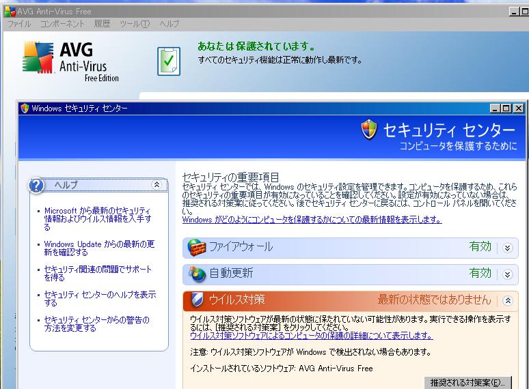Click the ウイルス対策 section label
This screenshot has height=389, width=529.
coord(237,300)
